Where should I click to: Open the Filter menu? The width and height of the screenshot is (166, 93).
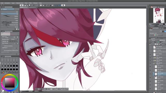pyautogui.click(x=30, y=3)
